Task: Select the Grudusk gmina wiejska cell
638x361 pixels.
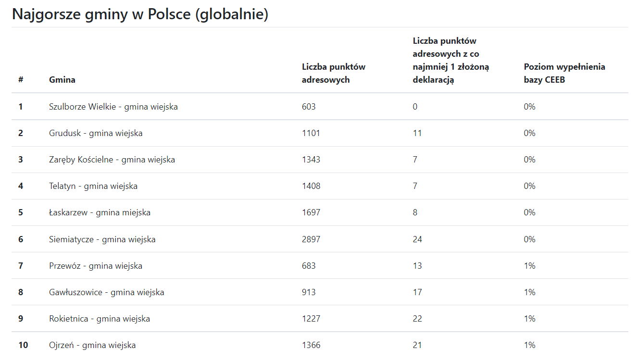Action: pyautogui.click(x=95, y=133)
